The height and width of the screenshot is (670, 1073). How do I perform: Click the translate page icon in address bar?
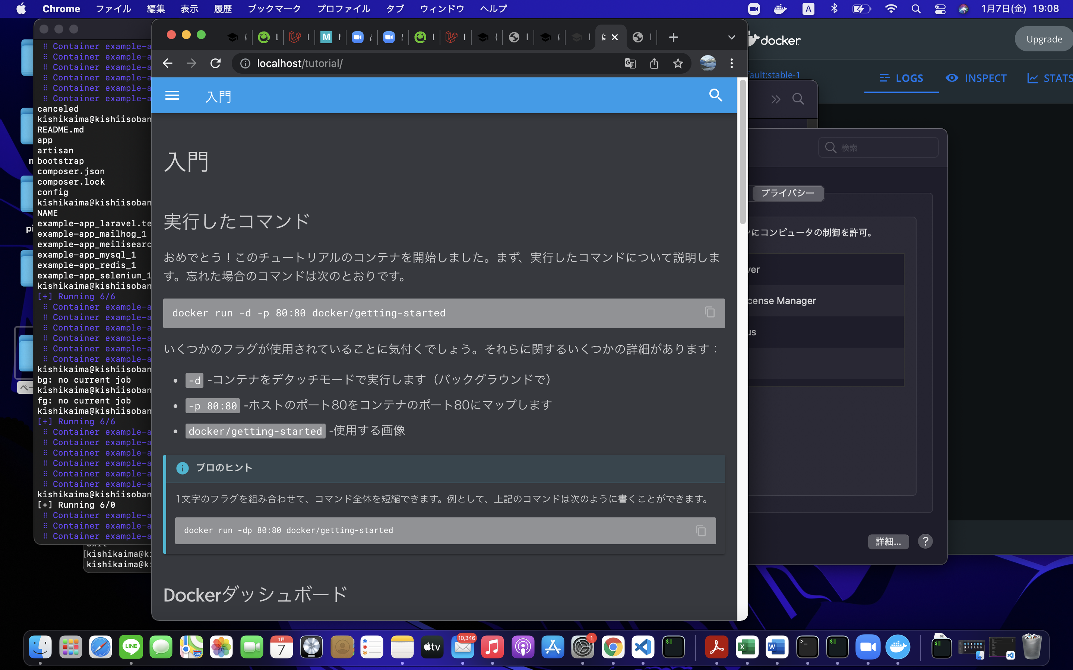coord(630,63)
